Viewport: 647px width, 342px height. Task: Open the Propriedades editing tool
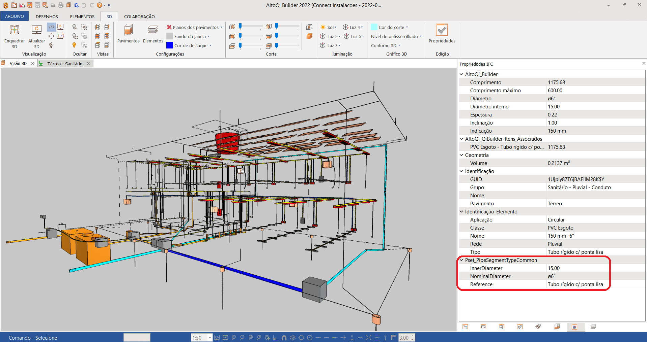click(442, 30)
